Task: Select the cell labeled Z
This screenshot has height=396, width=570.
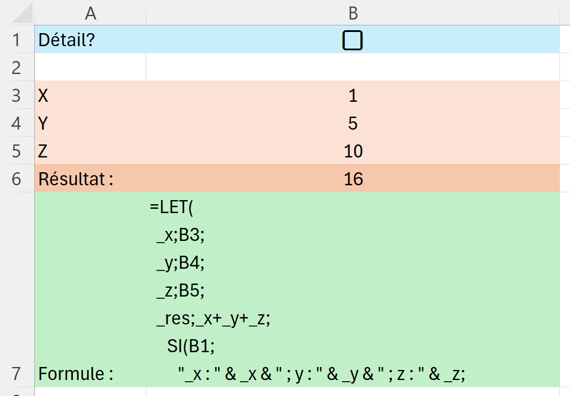Action: (91, 151)
